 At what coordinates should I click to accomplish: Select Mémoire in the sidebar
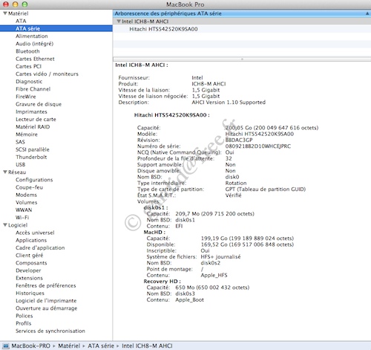click(x=27, y=135)
